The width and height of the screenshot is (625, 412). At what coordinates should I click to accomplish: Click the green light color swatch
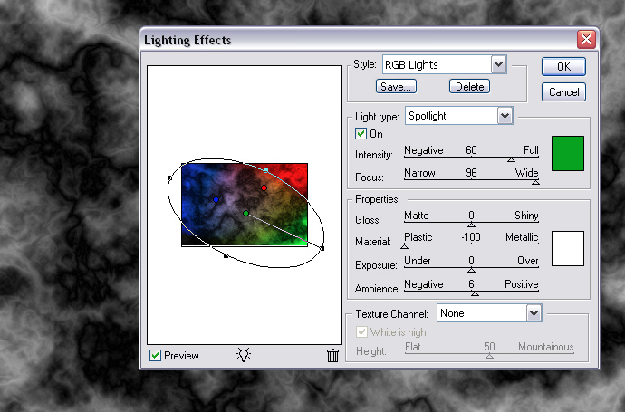coord(568,153)
